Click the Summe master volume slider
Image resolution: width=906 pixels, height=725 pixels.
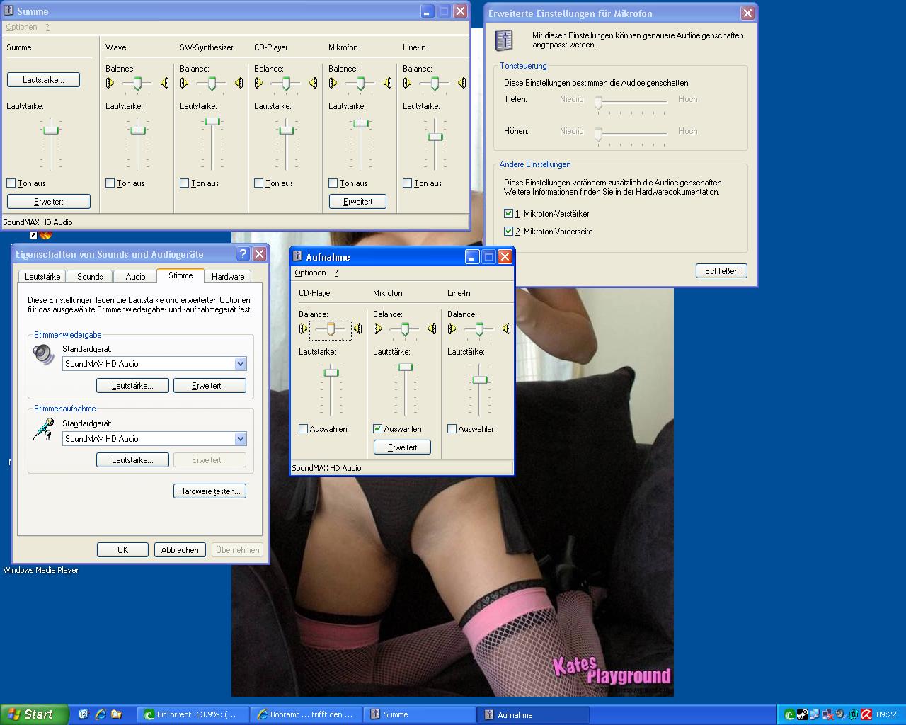51,131
